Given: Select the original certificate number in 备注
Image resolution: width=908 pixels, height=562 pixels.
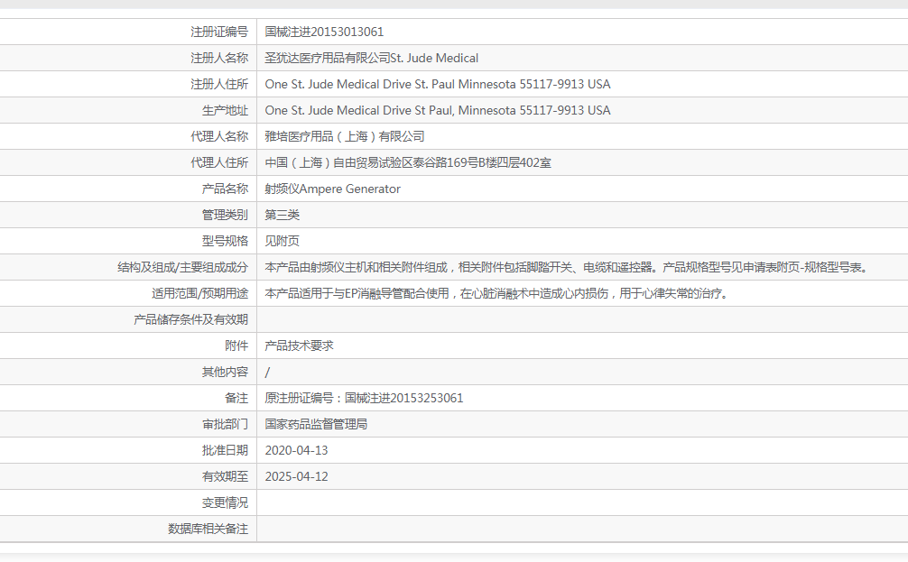Looking at the screenshot, I should tap(366, 397).
